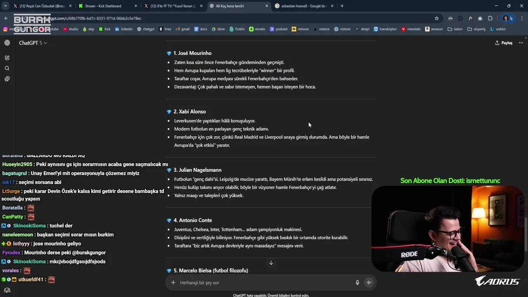Open the Chrome profile avatar button
Viewport: 528px width, 297px height.
coord(507,18)
